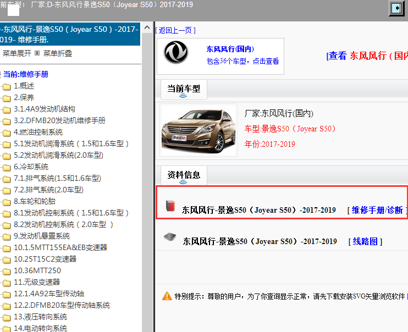
Task: Expand 5.2发动机润滑系统(2.0车型)
Action: tap(58, 155)
